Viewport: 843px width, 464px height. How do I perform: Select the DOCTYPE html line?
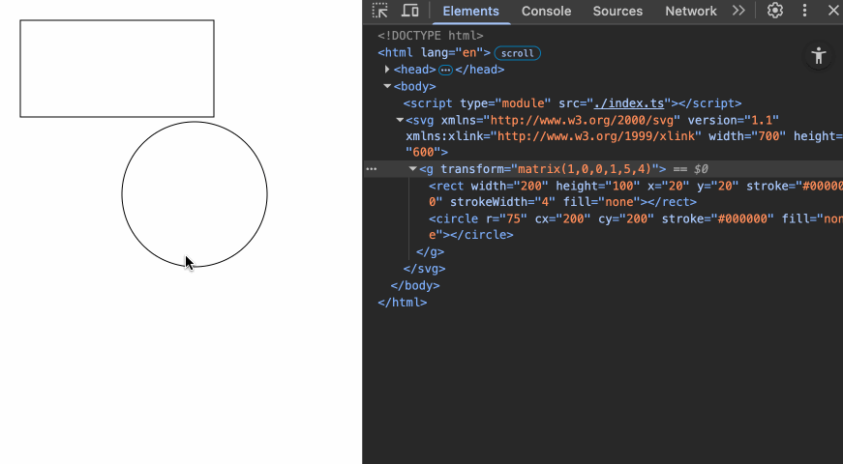click(430, 36)
